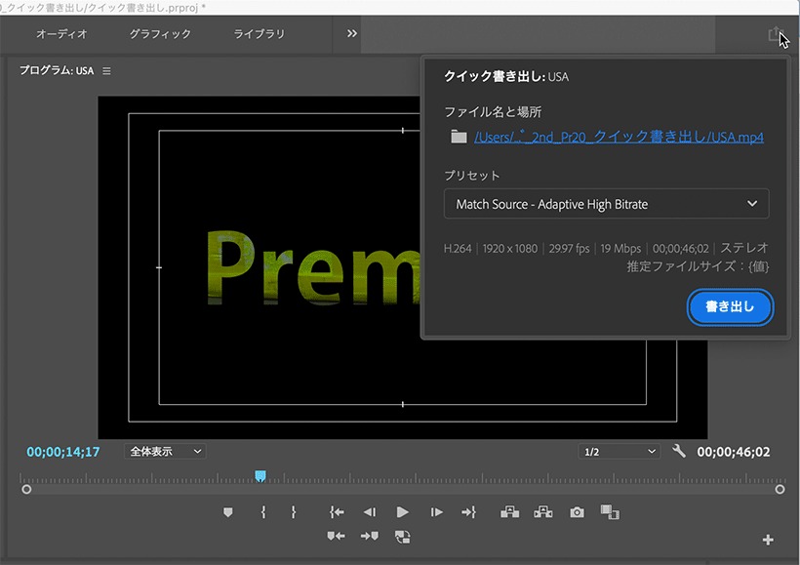Click the H.264 format text
The image size is (800, 565).
(458, 249)
